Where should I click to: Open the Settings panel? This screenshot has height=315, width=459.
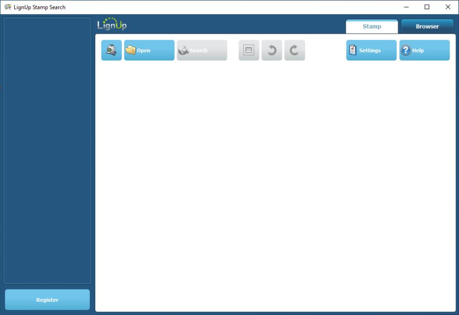point(371,50)
